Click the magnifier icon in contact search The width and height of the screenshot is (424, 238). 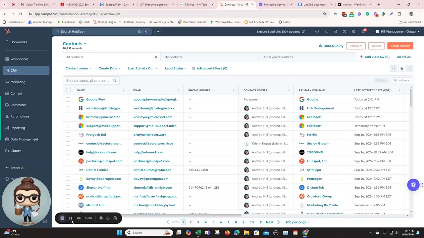tap(115, 80)
